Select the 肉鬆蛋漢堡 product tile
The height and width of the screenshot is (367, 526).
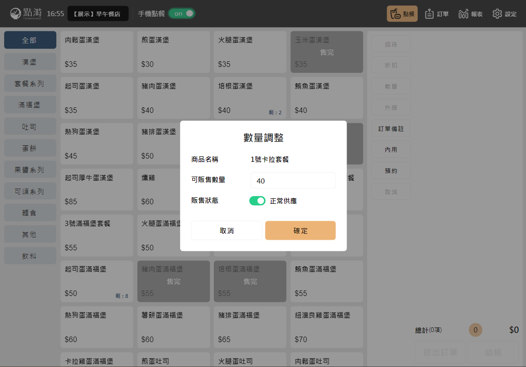coord(97,52)
